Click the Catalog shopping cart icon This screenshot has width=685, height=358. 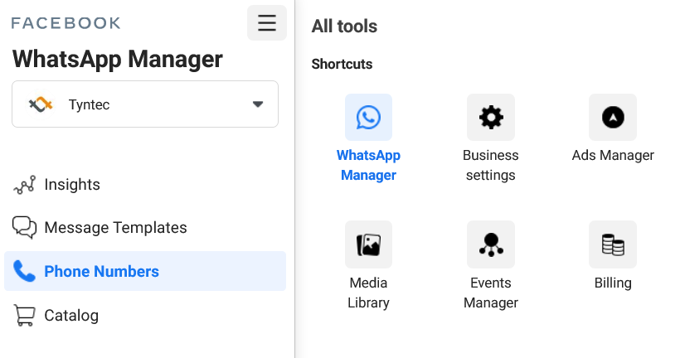(x=25, y=315)
